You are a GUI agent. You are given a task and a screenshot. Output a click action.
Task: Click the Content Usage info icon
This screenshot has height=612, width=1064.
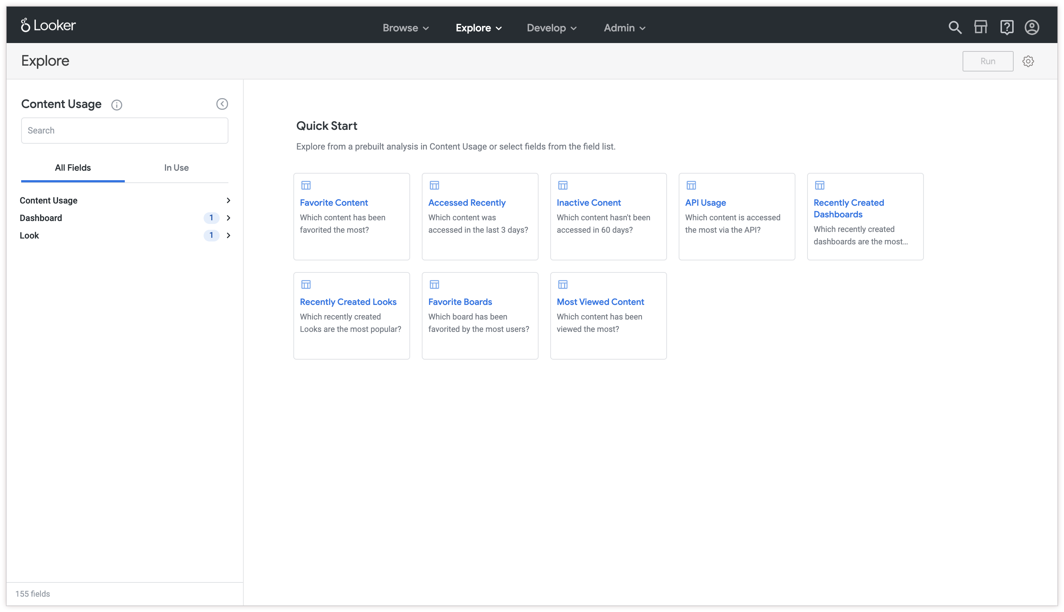116,105
